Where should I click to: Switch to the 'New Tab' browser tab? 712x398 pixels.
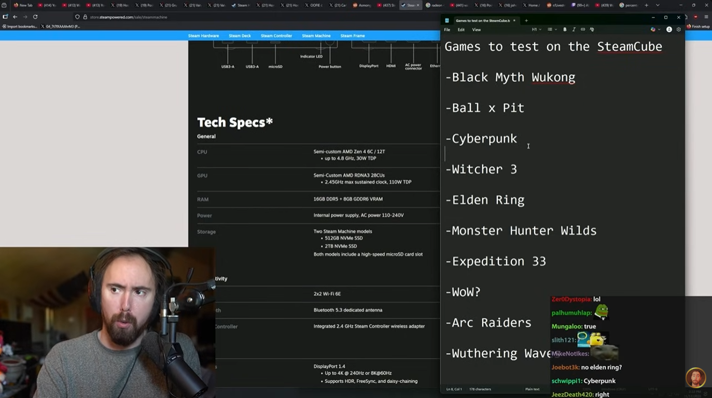click(x=23, y=5)
